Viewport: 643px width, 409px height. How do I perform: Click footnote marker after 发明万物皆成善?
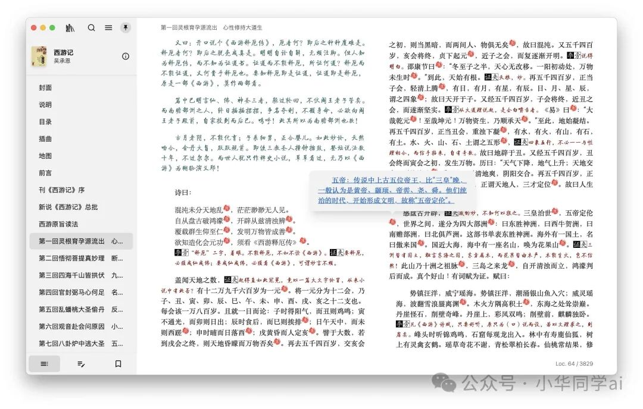tap(289, 229)
